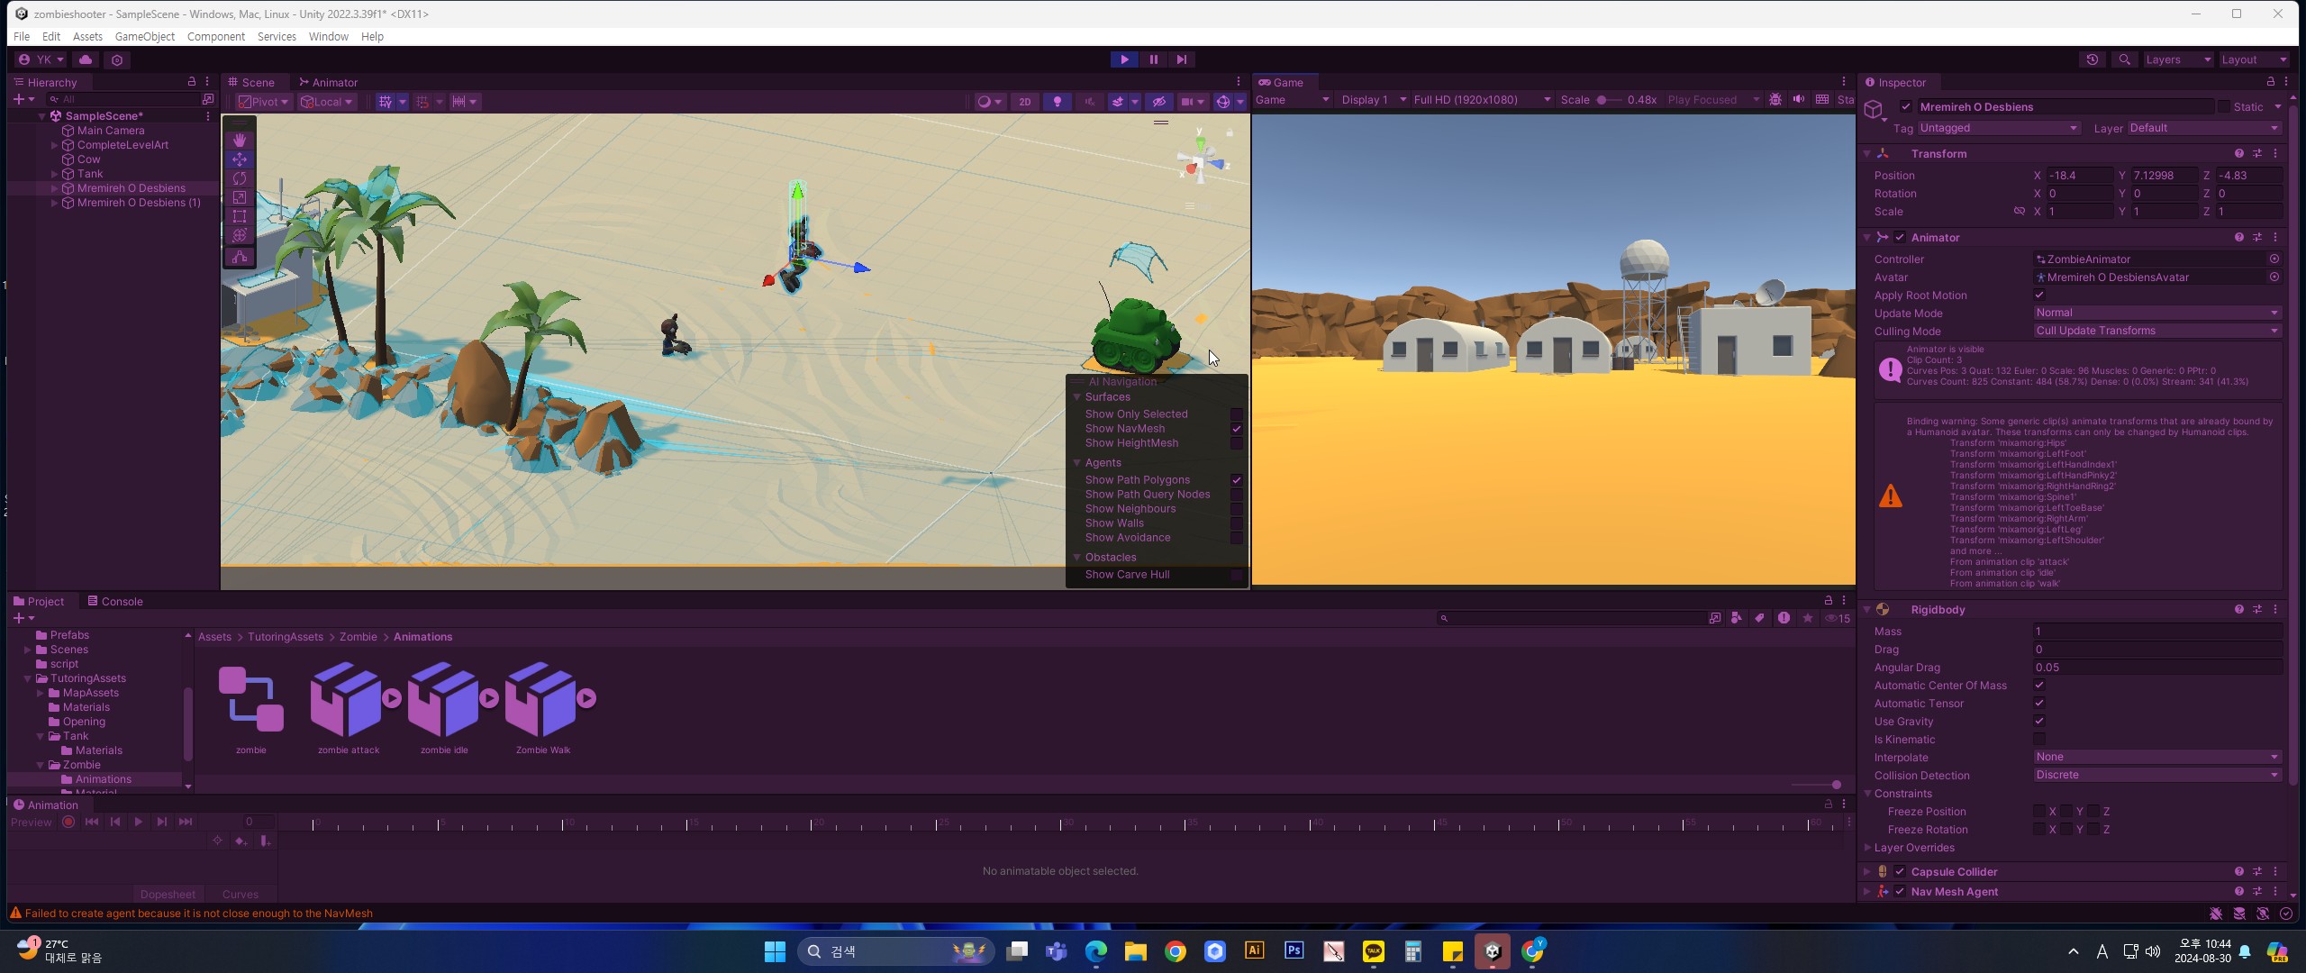Expand Layer Overrides in Rigidbody
Viewport: 2306px width, 973px height.
pos(1868,848)
